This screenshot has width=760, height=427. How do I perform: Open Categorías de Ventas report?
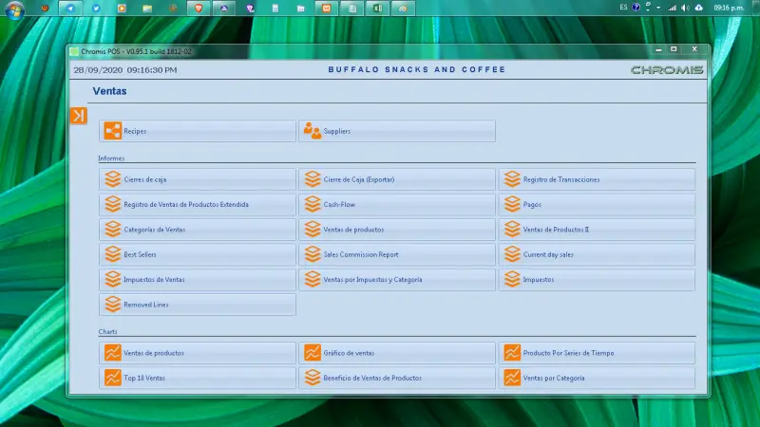[x=198, y=230]
